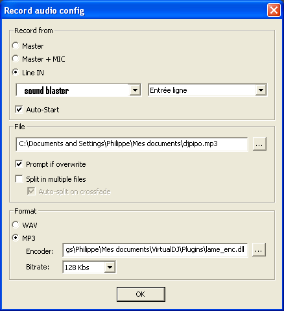
Task: Click the lame_enc.dll encoder path field
Action: [155, 250]
